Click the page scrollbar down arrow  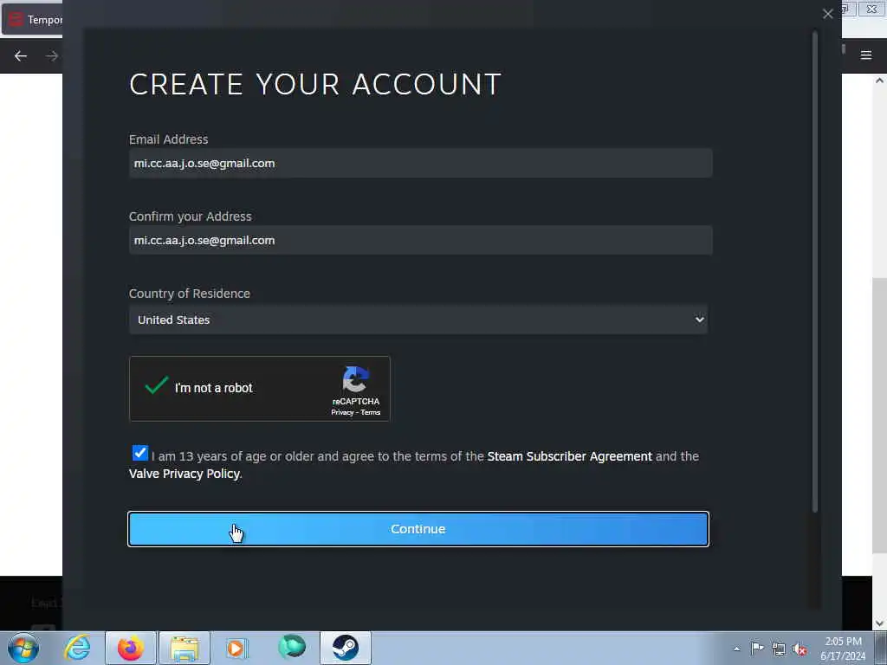click(x=880, y=623)
